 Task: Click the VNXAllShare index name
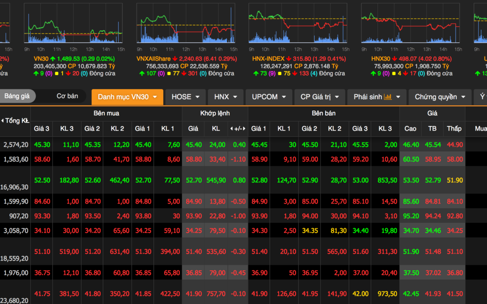(x=155, y=59)
